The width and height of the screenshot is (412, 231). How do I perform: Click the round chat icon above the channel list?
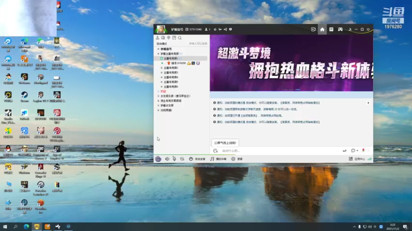163,37
